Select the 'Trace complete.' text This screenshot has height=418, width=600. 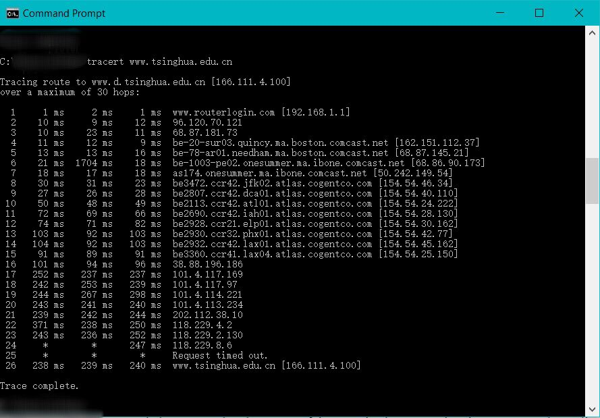coord(40,386)
